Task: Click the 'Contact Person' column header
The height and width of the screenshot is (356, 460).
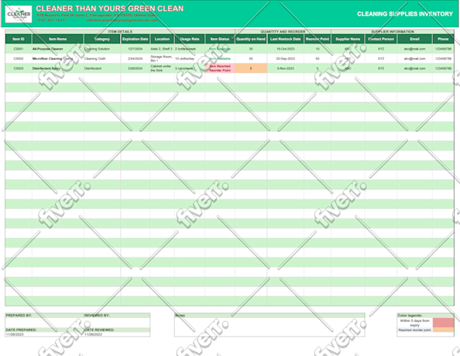Action: tap(381, 39)
